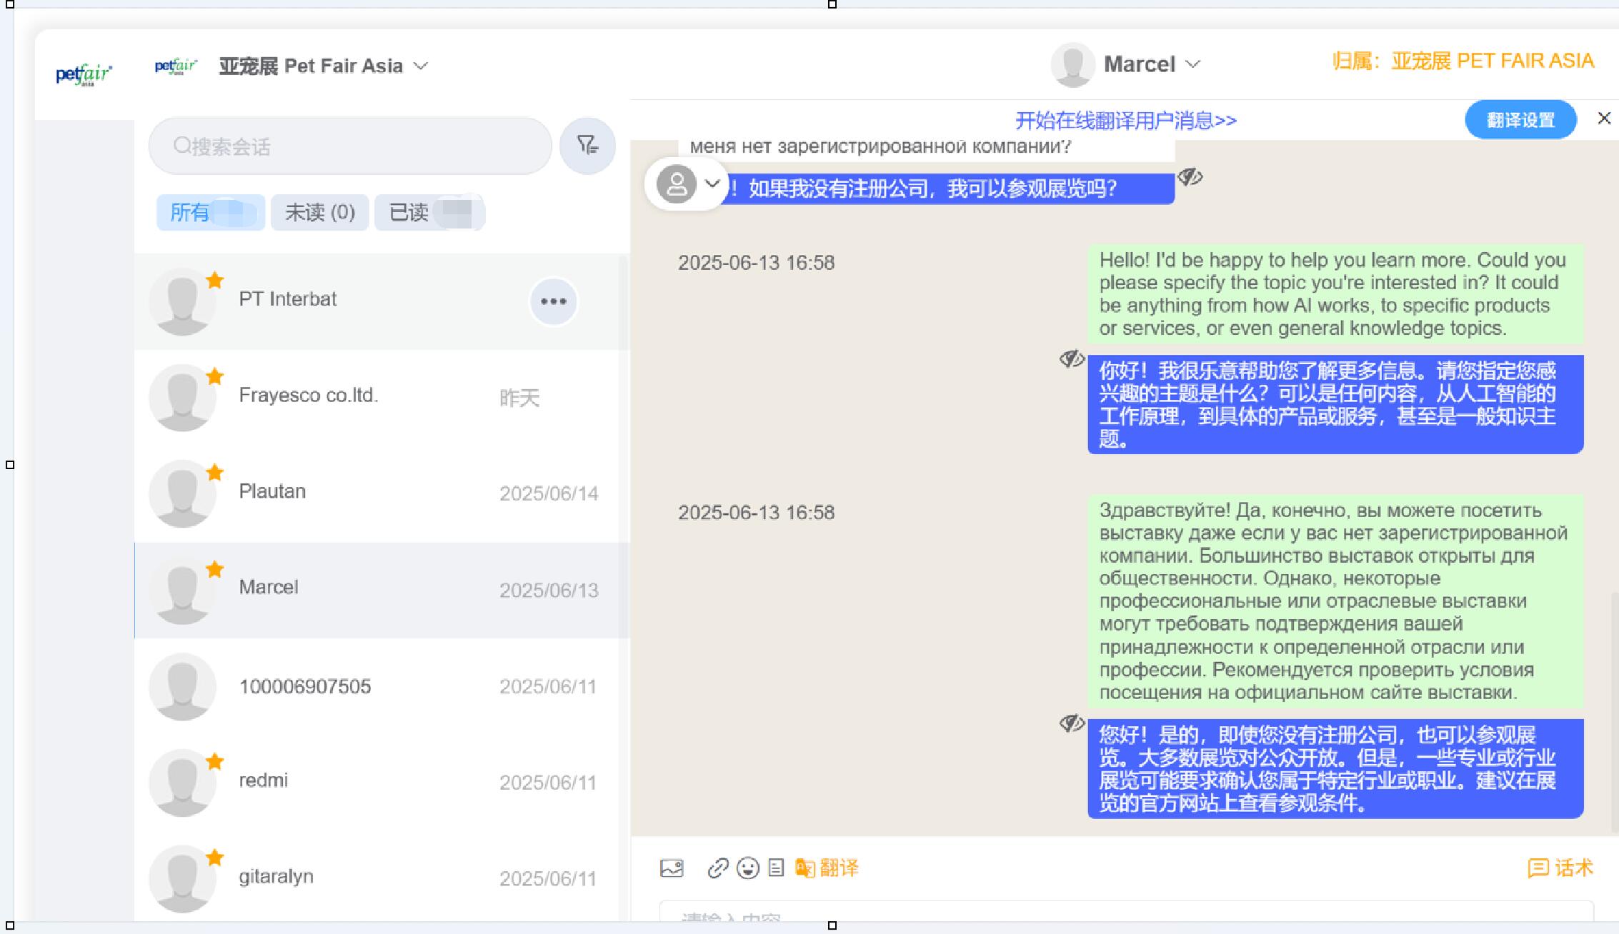Switch to the 未读 (0) tab
This screenshot has height=934, width=1619.
(319, 212)
